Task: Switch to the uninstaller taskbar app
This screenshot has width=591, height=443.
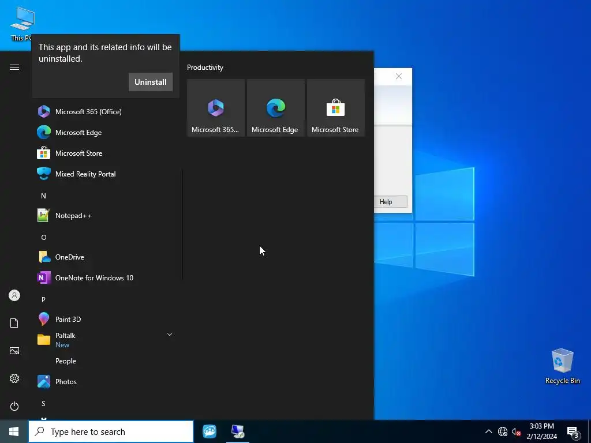Action: pyautogui.click(x=238, y=431)
